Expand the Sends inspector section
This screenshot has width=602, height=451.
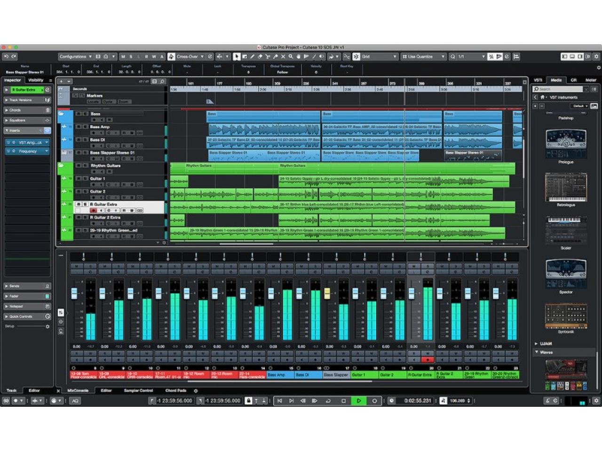(27, 286)
